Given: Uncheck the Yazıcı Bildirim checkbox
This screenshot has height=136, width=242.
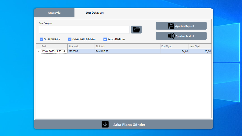Looking at the screenshot, I should coord(105,39).
